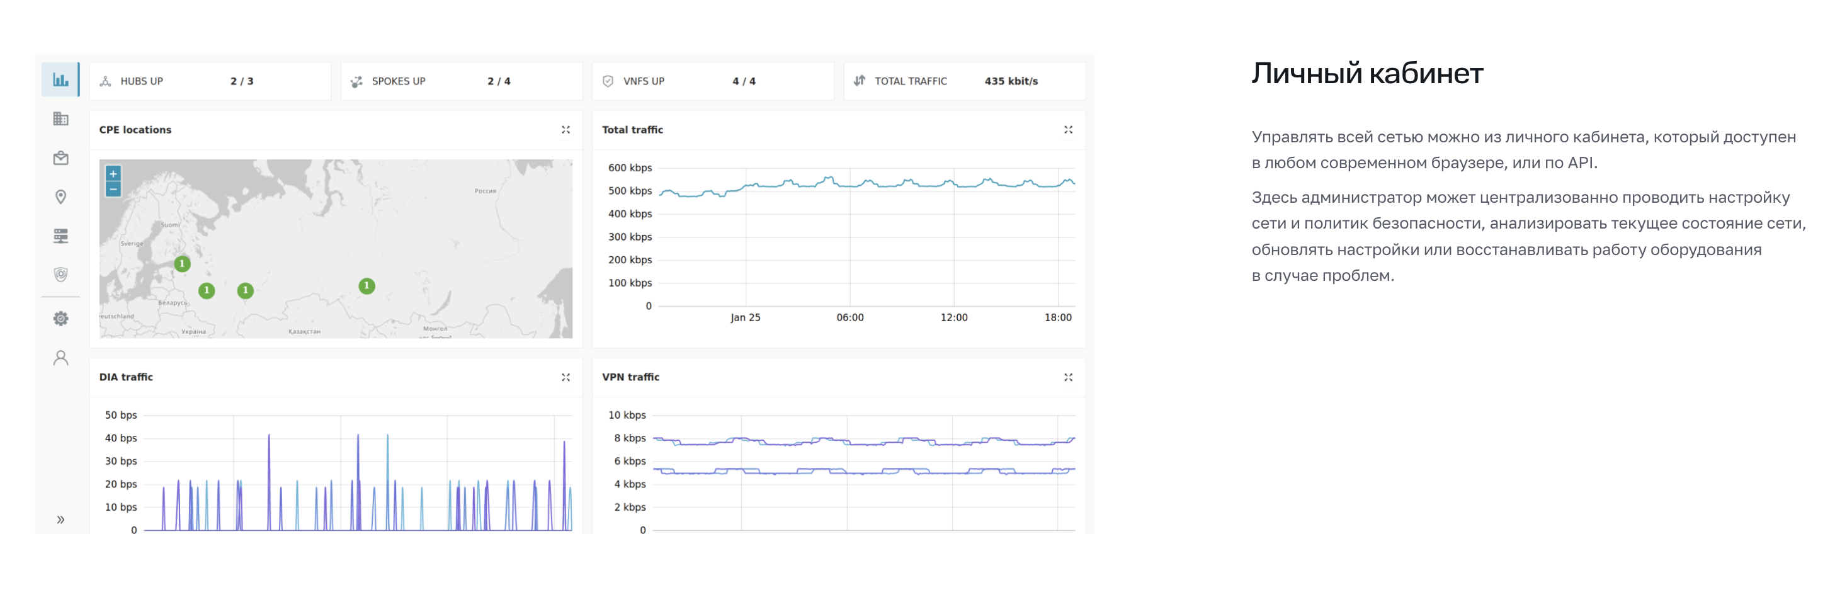Click the SPOKES UP status card

pos(461,81)
